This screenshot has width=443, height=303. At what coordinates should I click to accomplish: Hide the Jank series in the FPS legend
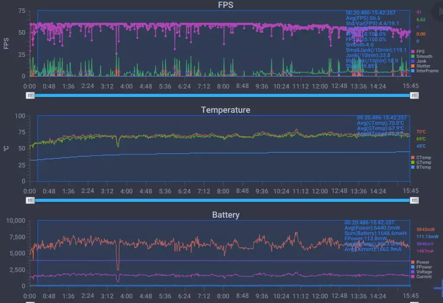point(419,61)
